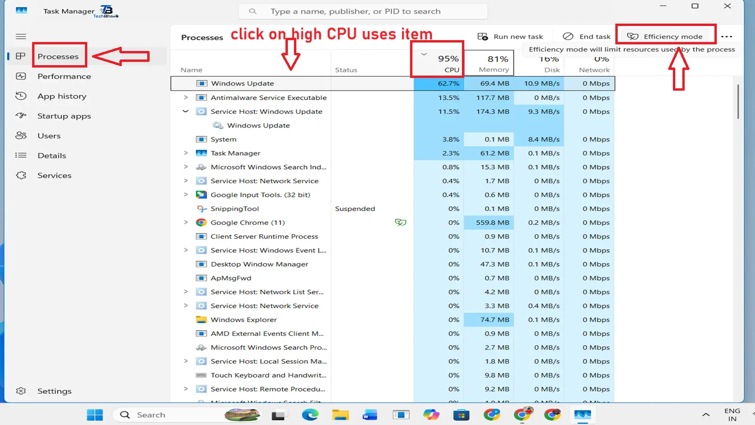Viewport: 755px width, 425px height.
Task: Open Copilot from the taskbar
Action: [431, 415]
